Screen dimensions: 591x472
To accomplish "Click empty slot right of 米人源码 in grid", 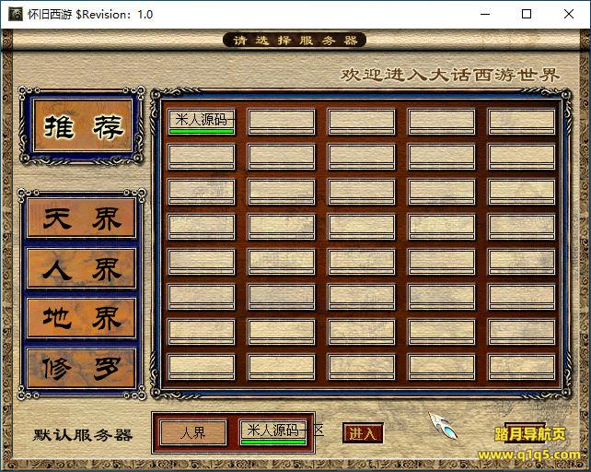I will coord(282,122).
